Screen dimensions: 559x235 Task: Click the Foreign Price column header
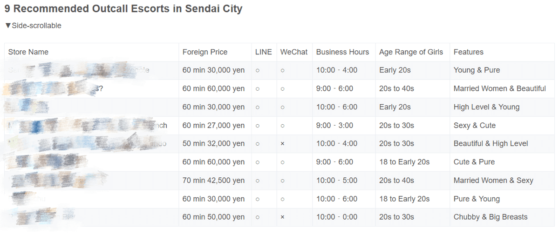205,52
